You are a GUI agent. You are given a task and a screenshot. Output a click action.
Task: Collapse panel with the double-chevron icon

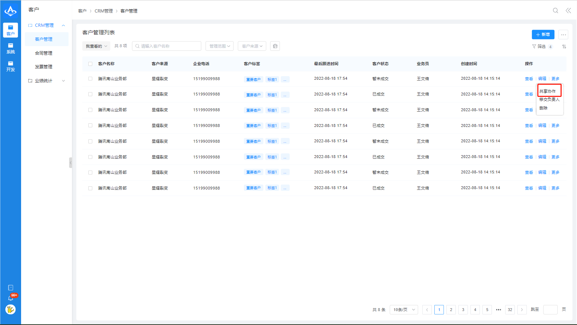click(x=568, y=11)
